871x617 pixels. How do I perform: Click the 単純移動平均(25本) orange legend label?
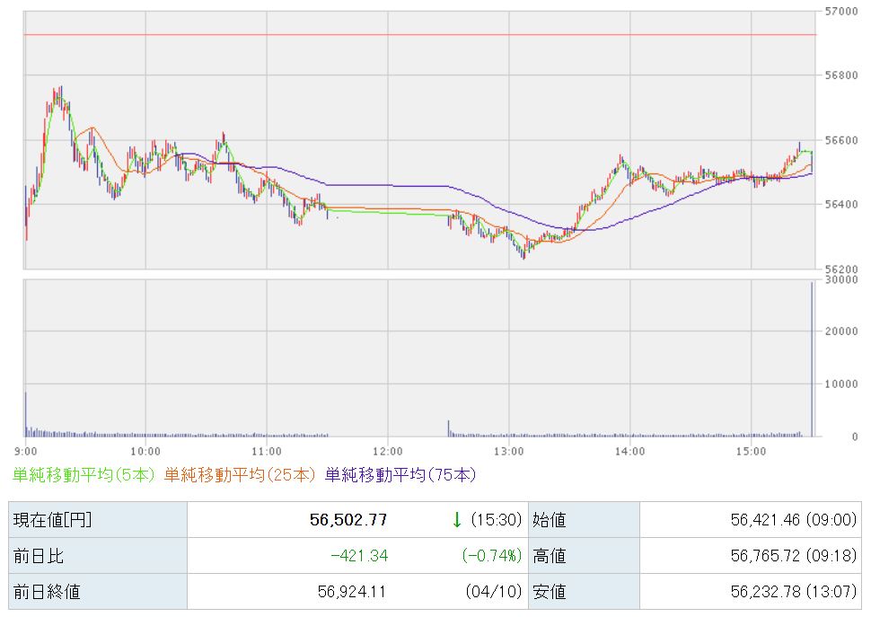240,474
